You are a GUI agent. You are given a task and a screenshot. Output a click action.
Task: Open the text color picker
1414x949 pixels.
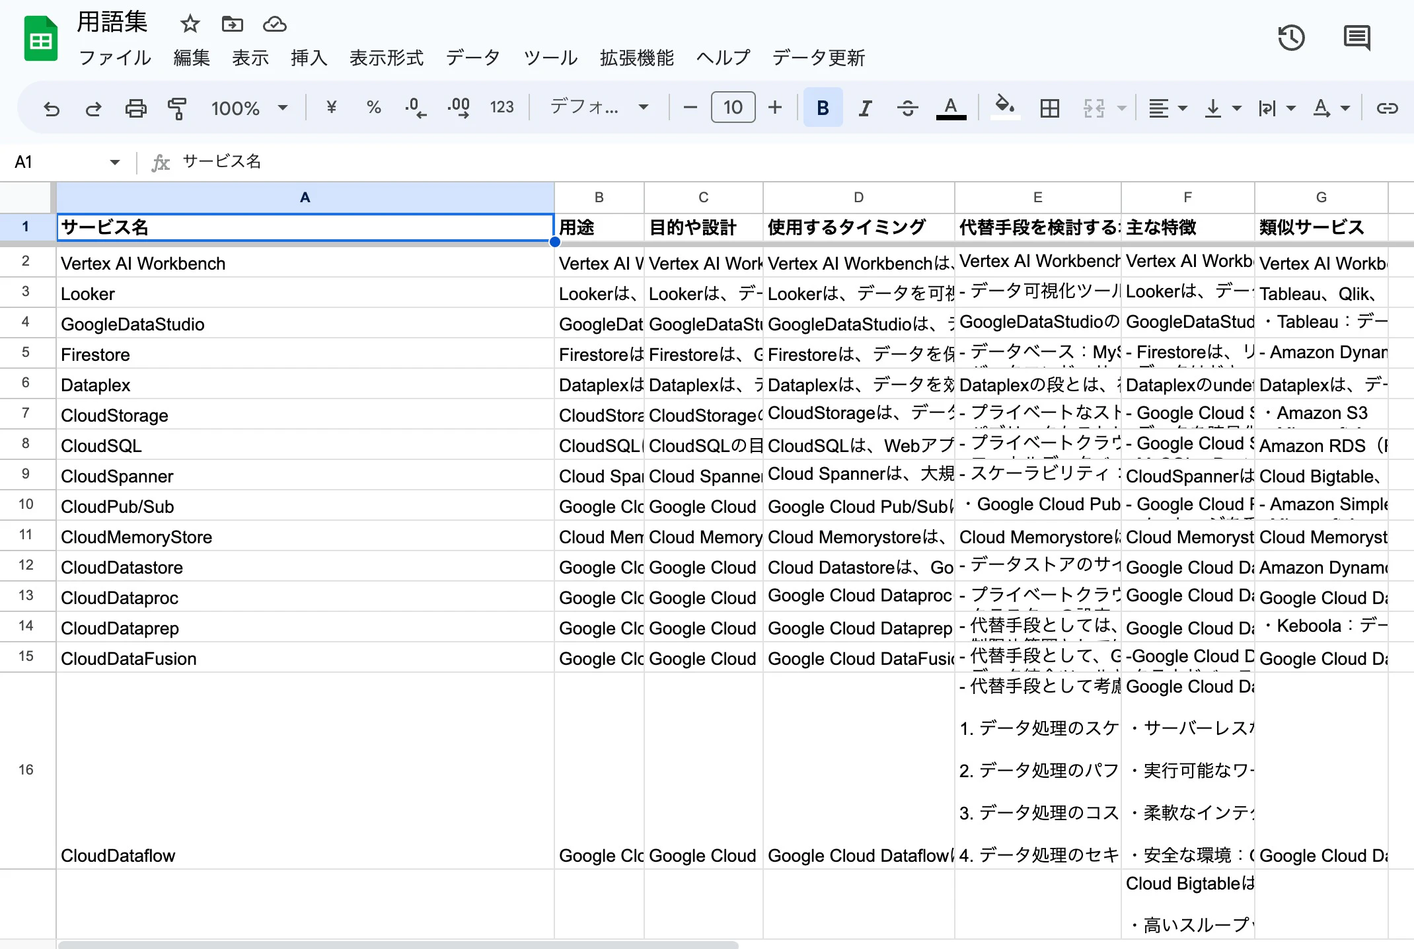951,108
